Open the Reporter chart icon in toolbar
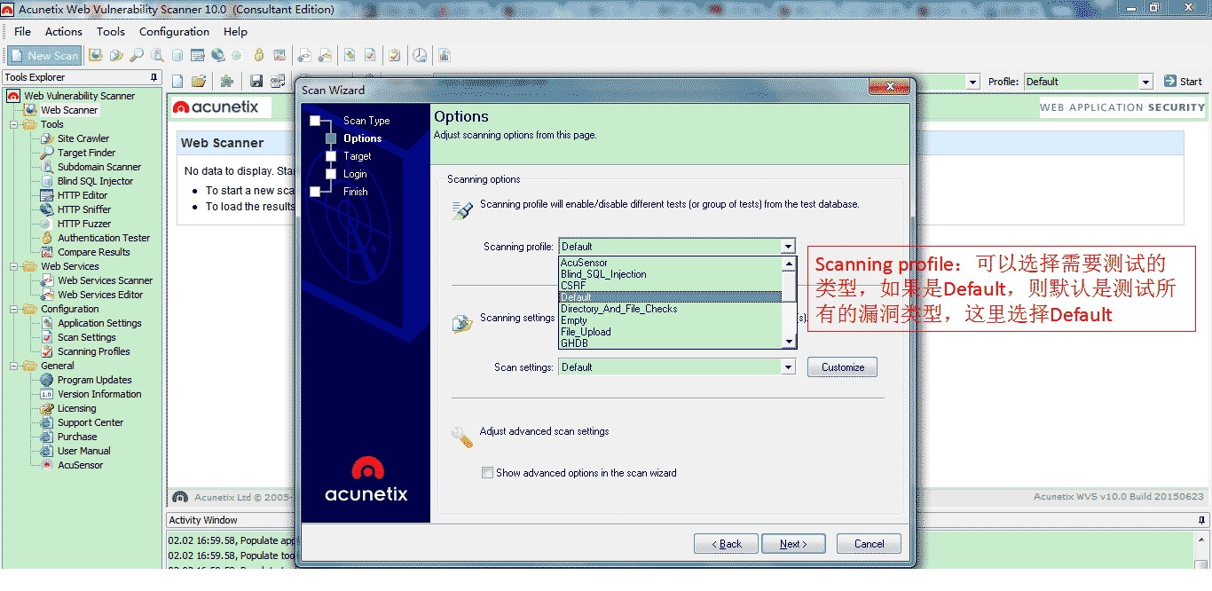Image resolution: width=1212 pixels, height=591 pixels. pyautogui.click(x=444, y=55)
